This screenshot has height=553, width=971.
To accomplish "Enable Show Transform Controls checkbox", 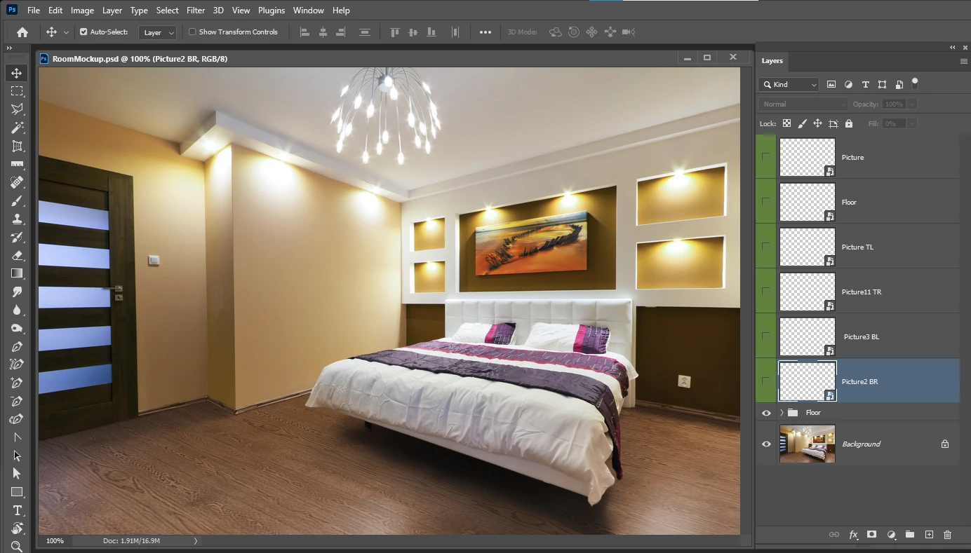I will [x=192, y=32].
